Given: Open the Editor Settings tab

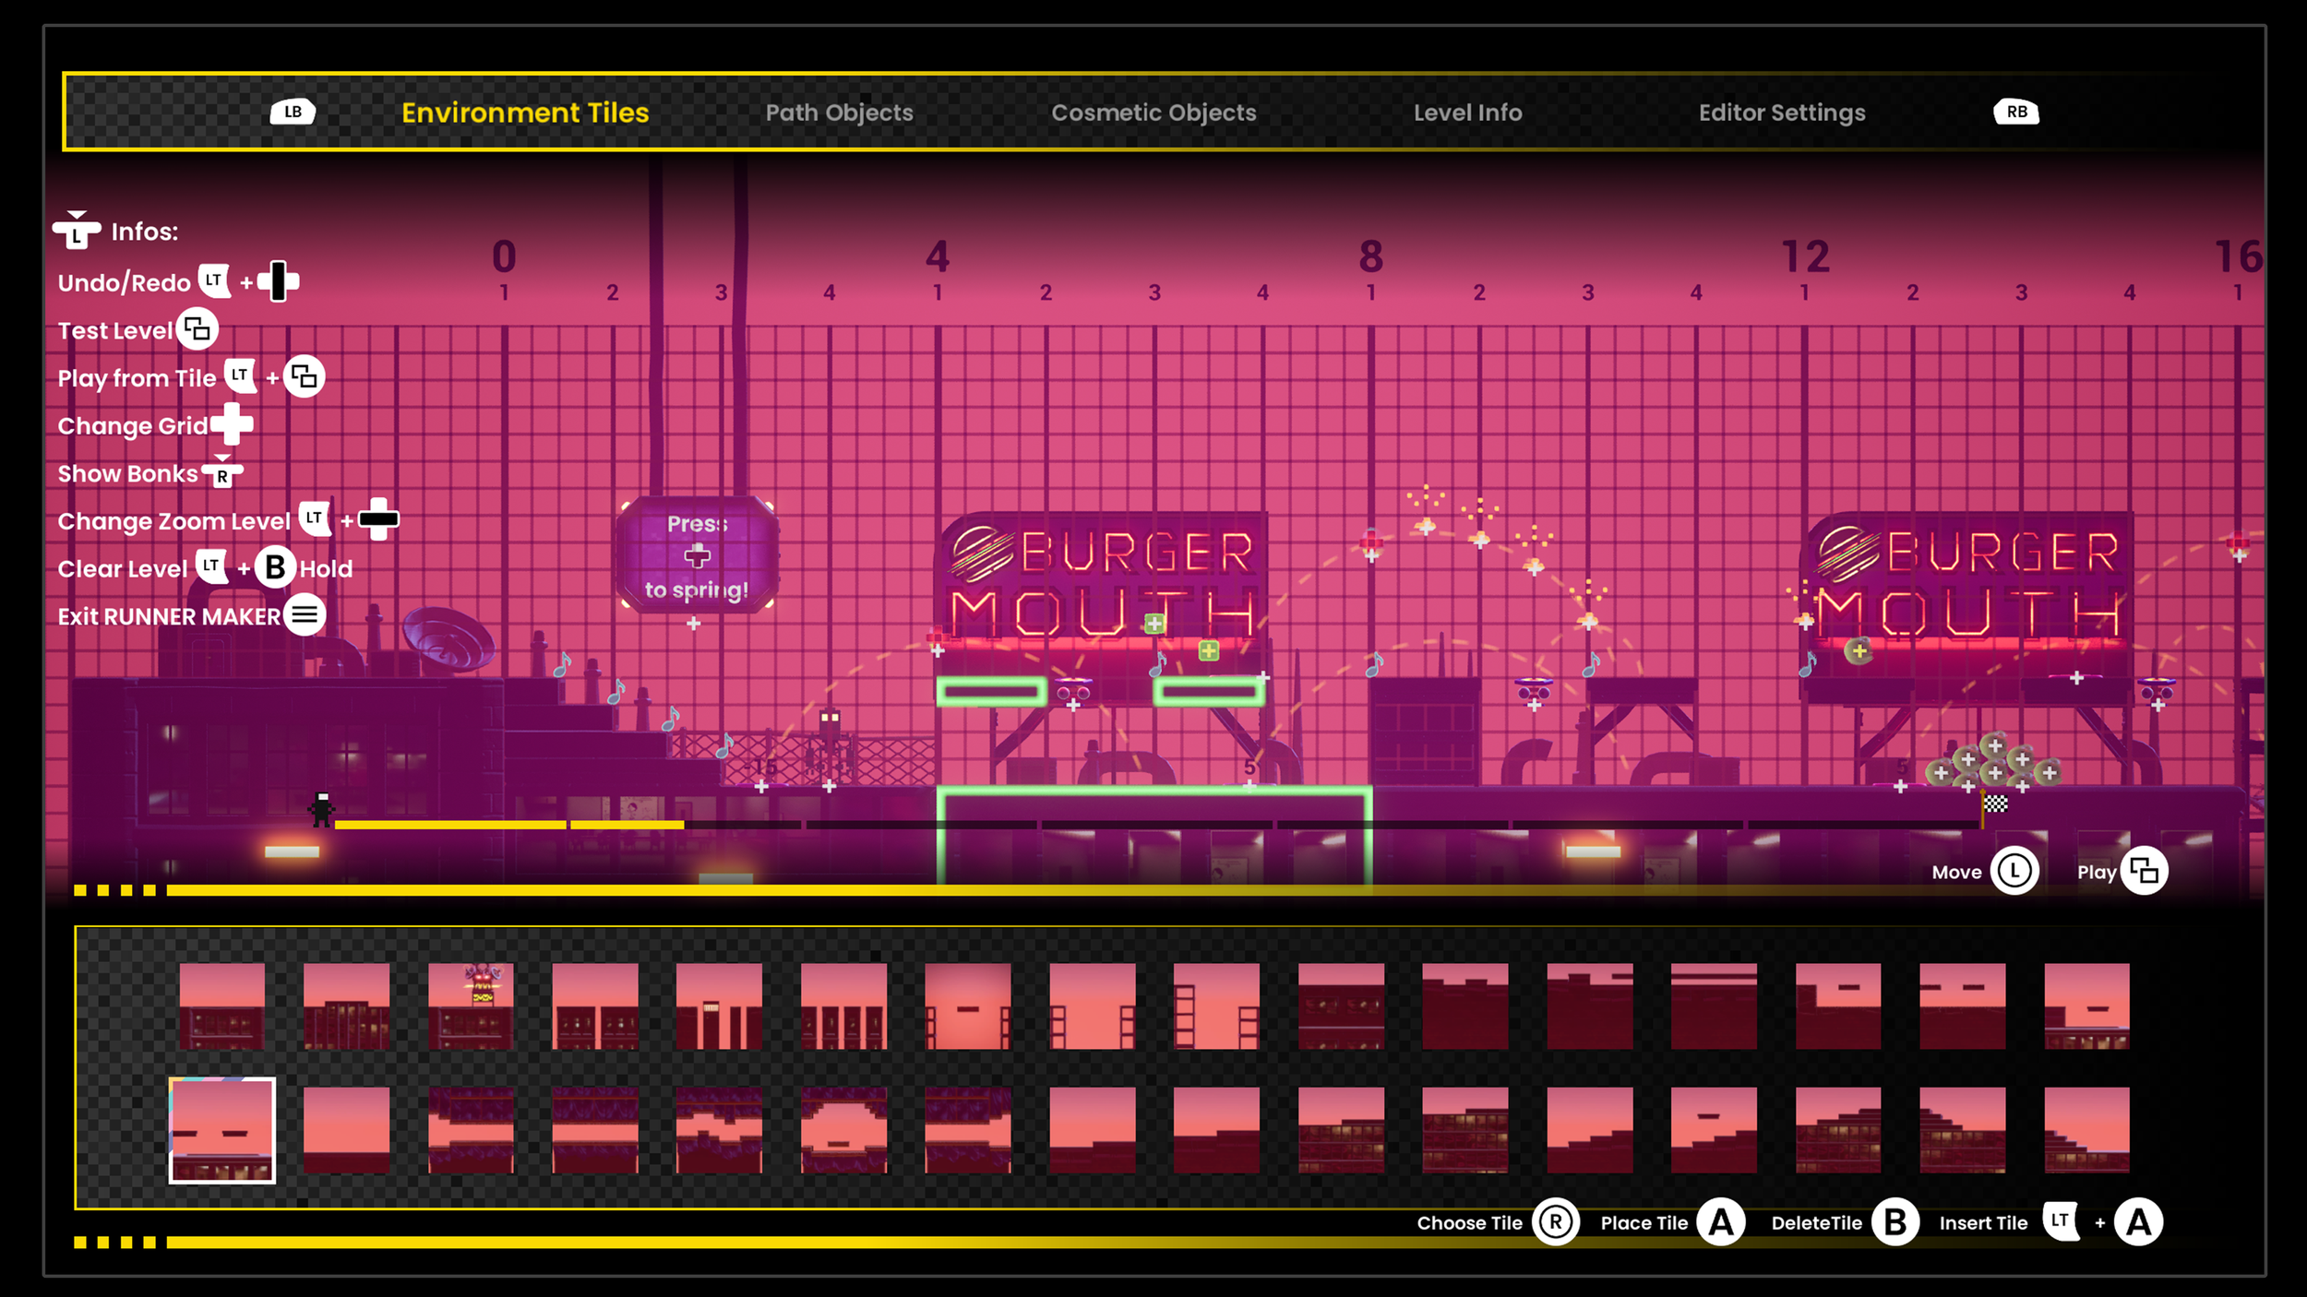Looking at the screenshot, I should click(x=1781, y=113).
